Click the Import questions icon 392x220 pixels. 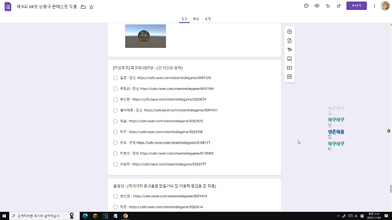[x=289, y=41]
